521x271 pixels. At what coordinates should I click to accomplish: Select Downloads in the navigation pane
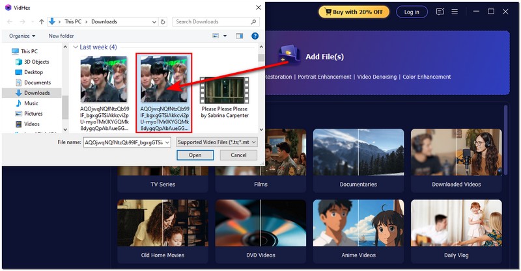(x=36, y=93)
